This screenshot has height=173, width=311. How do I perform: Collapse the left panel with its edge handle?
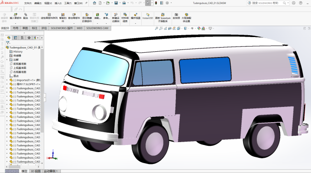pos(45,97)
